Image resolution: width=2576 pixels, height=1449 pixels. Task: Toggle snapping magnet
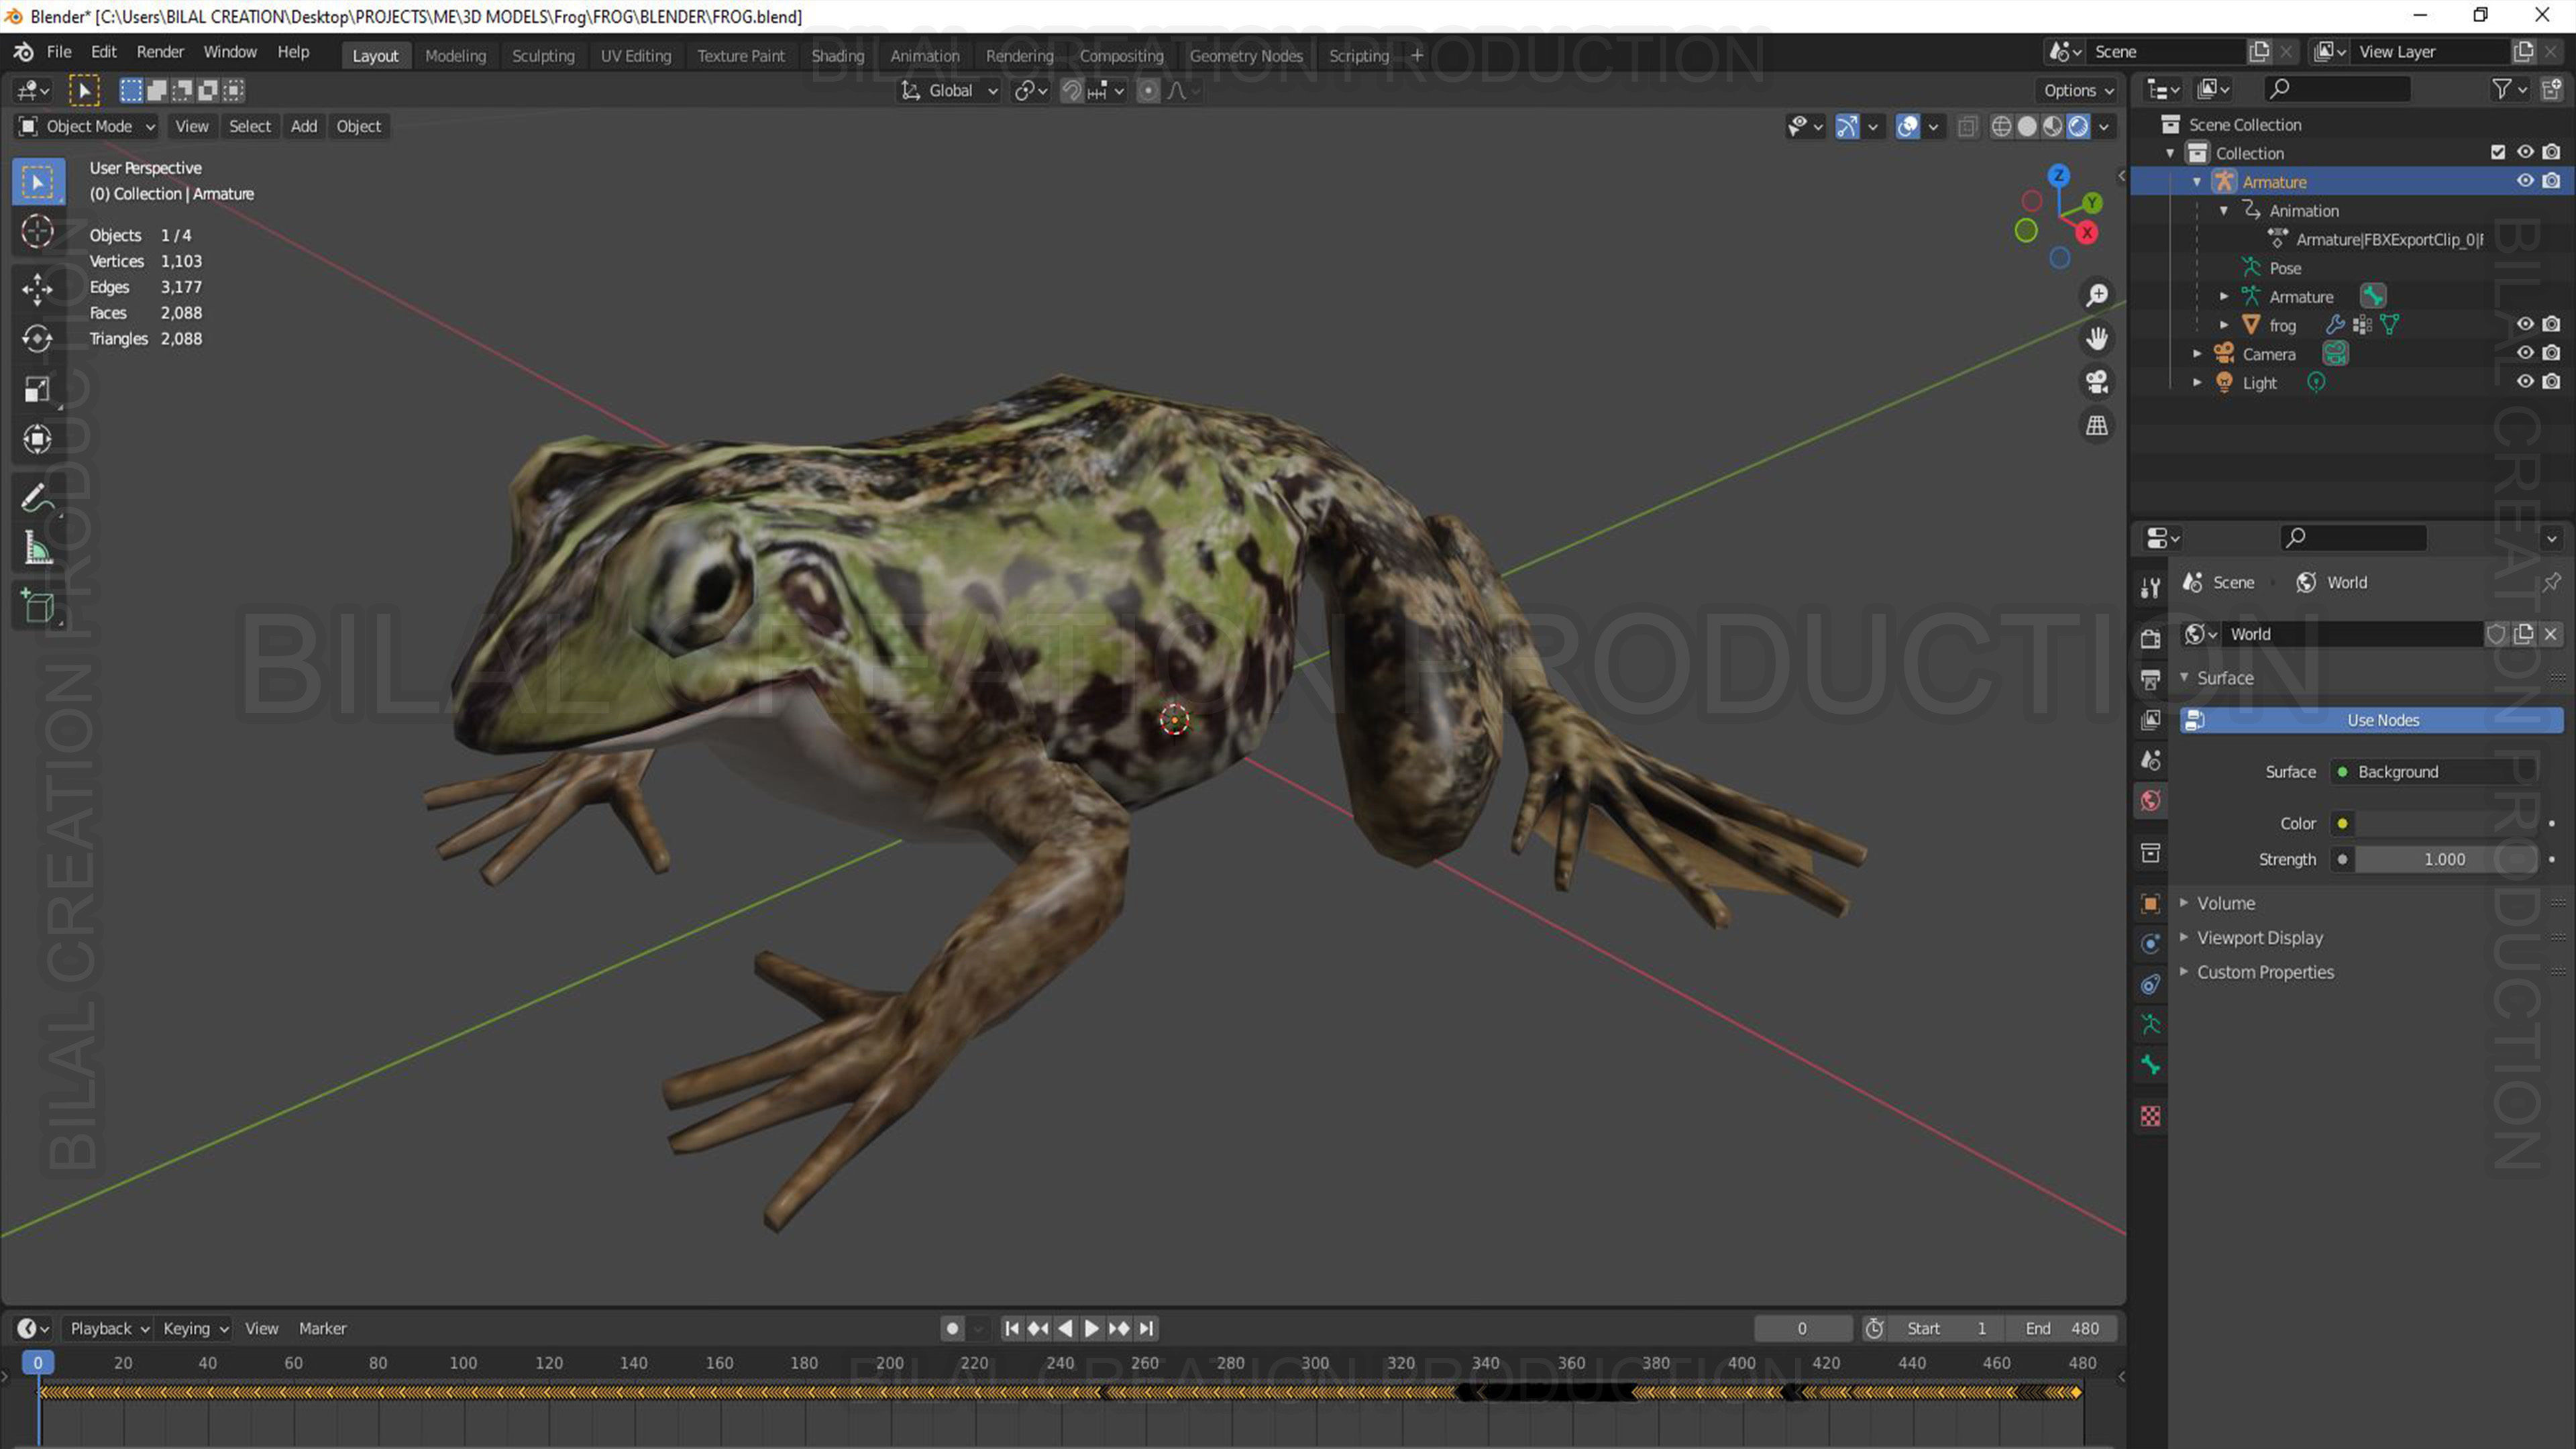point(1071,91)
